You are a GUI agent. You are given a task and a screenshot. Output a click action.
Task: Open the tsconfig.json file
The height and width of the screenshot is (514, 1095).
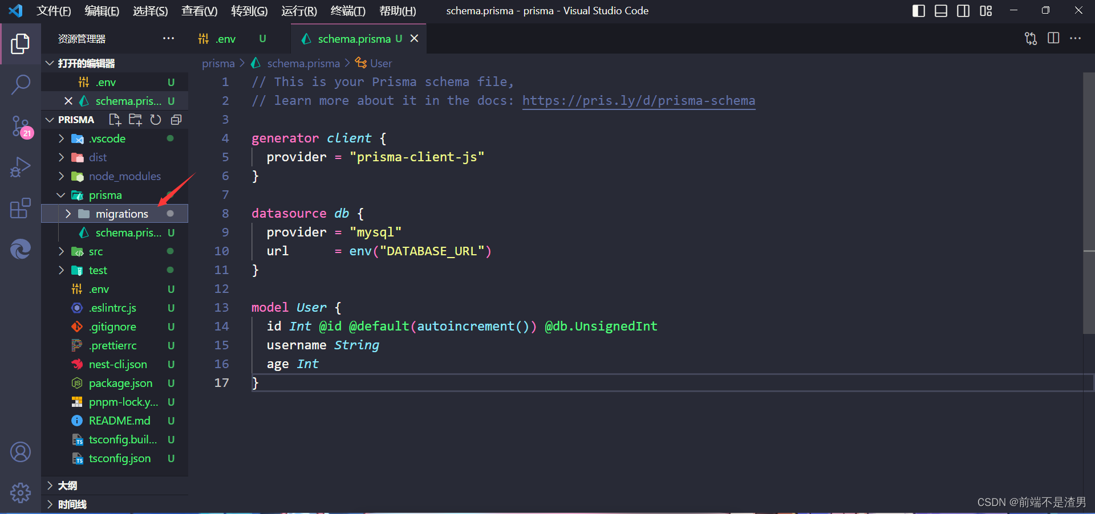[x=114, y=458]
